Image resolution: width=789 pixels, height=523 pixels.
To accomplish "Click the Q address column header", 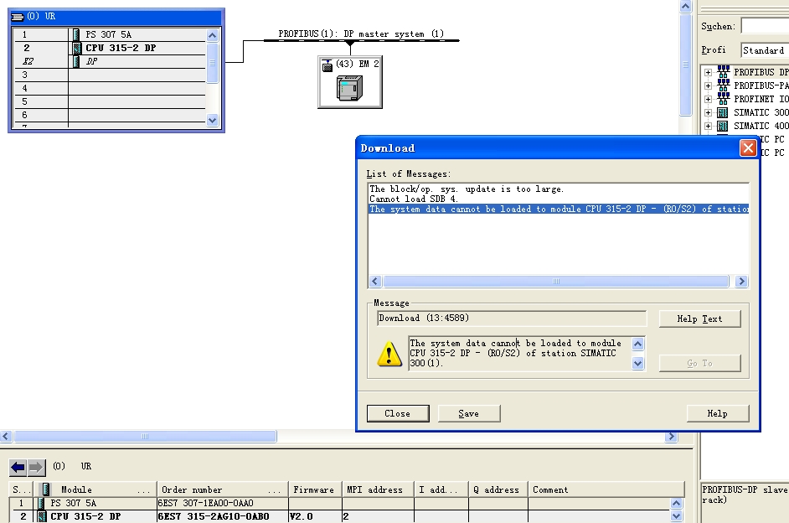I will point(498,489).
